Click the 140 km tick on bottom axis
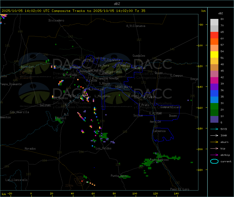Screen dimensions: 234x197 pos(176,193)
